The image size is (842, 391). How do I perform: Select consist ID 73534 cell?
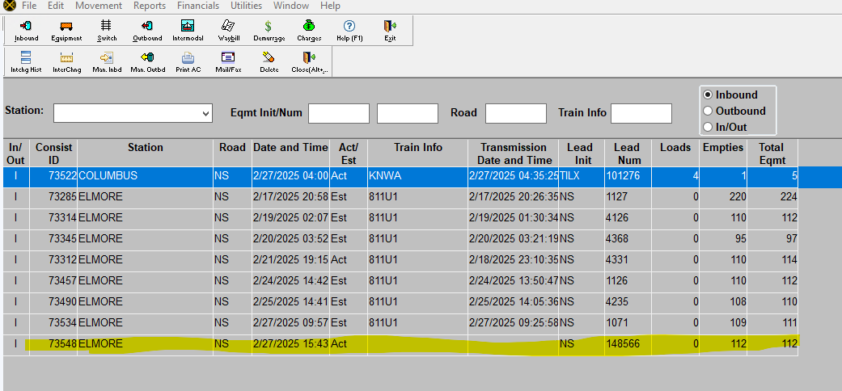tap(53, 323)
